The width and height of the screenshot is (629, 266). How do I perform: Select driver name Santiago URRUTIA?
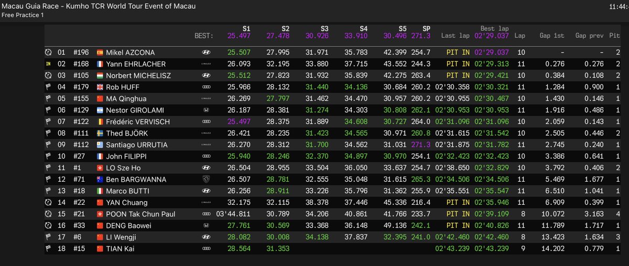tap(137, 145)
